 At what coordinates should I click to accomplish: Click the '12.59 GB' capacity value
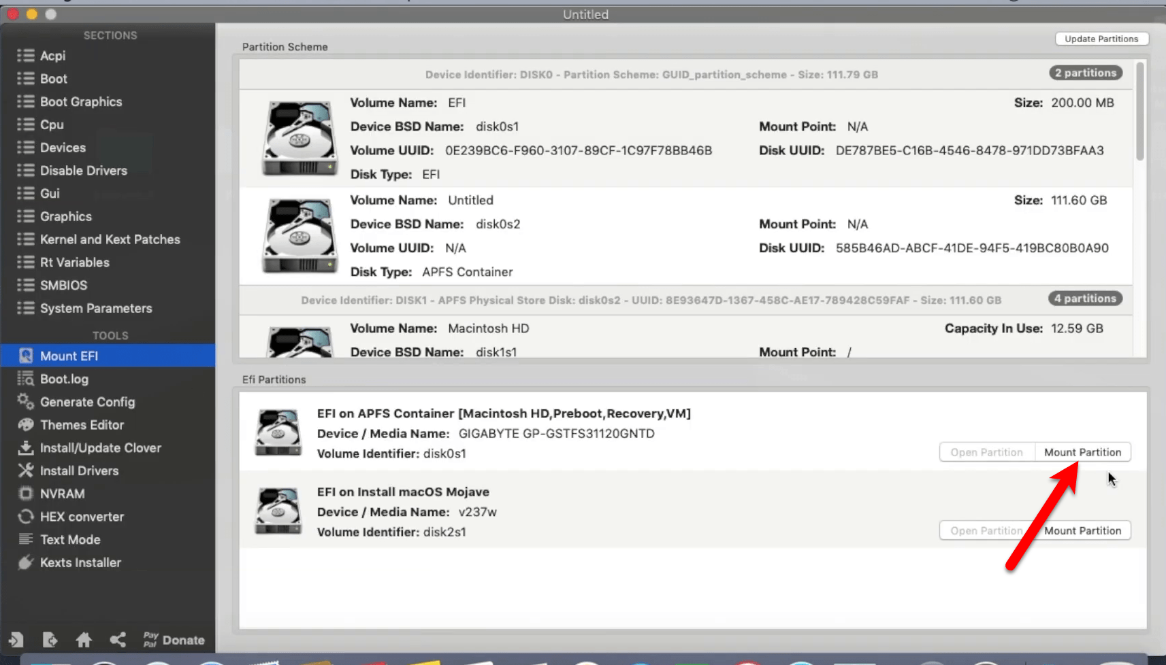click(x=1077, y=328)
